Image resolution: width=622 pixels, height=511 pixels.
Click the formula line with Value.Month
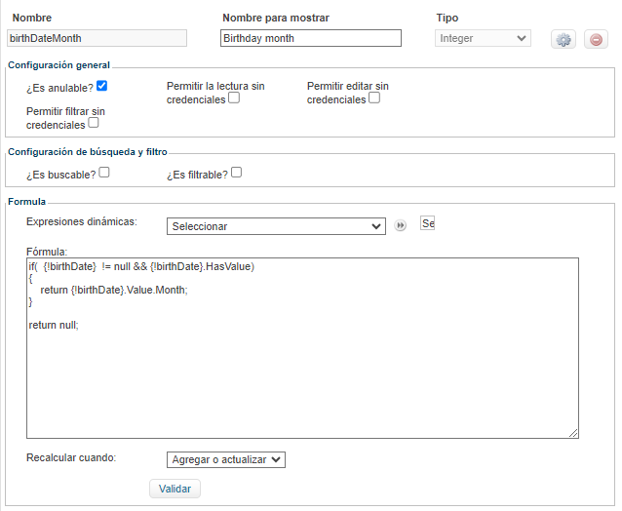(114, 290)
